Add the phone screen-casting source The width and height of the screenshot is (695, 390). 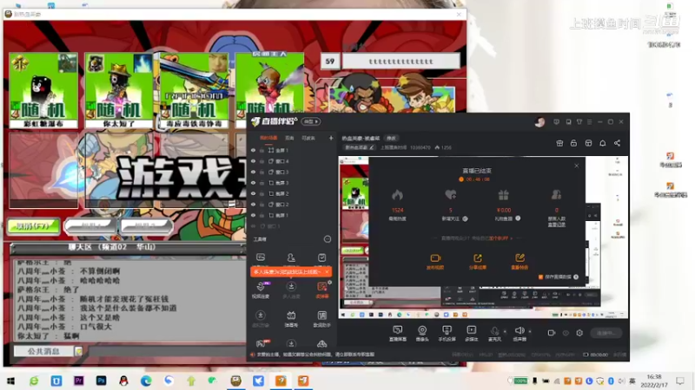click(x=447, y=333)
